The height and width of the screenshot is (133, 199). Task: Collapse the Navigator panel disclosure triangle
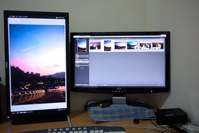[75, 39]
